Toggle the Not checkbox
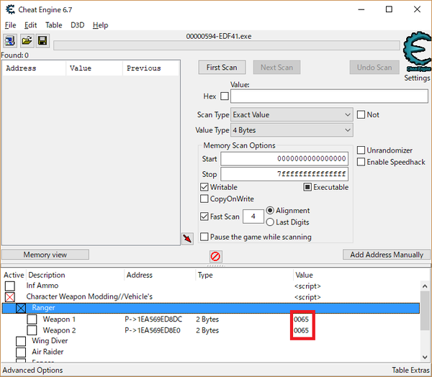Viewport: 432px width, 377px height. point(361,114)
